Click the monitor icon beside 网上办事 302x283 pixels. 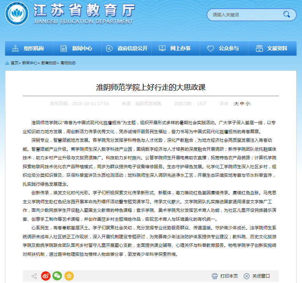162,48
